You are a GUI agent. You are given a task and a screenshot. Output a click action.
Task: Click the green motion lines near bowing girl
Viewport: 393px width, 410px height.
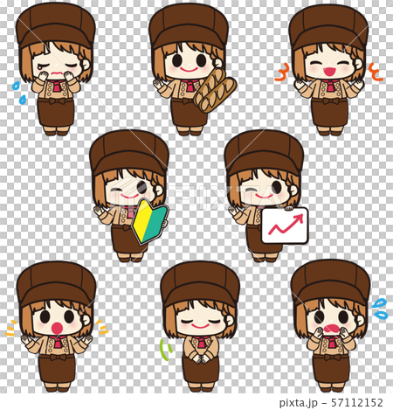[x=166, y=350]
